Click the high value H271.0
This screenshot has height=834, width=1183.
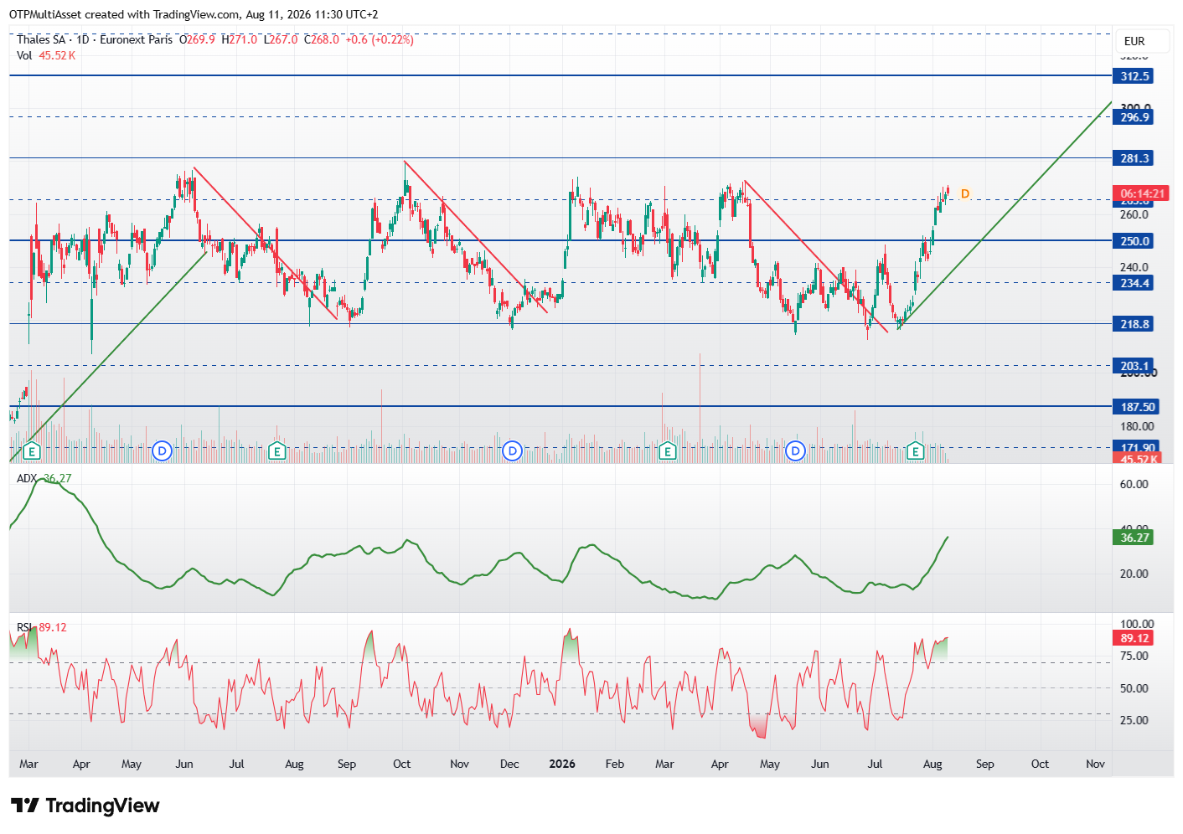[x=240, y=39]
